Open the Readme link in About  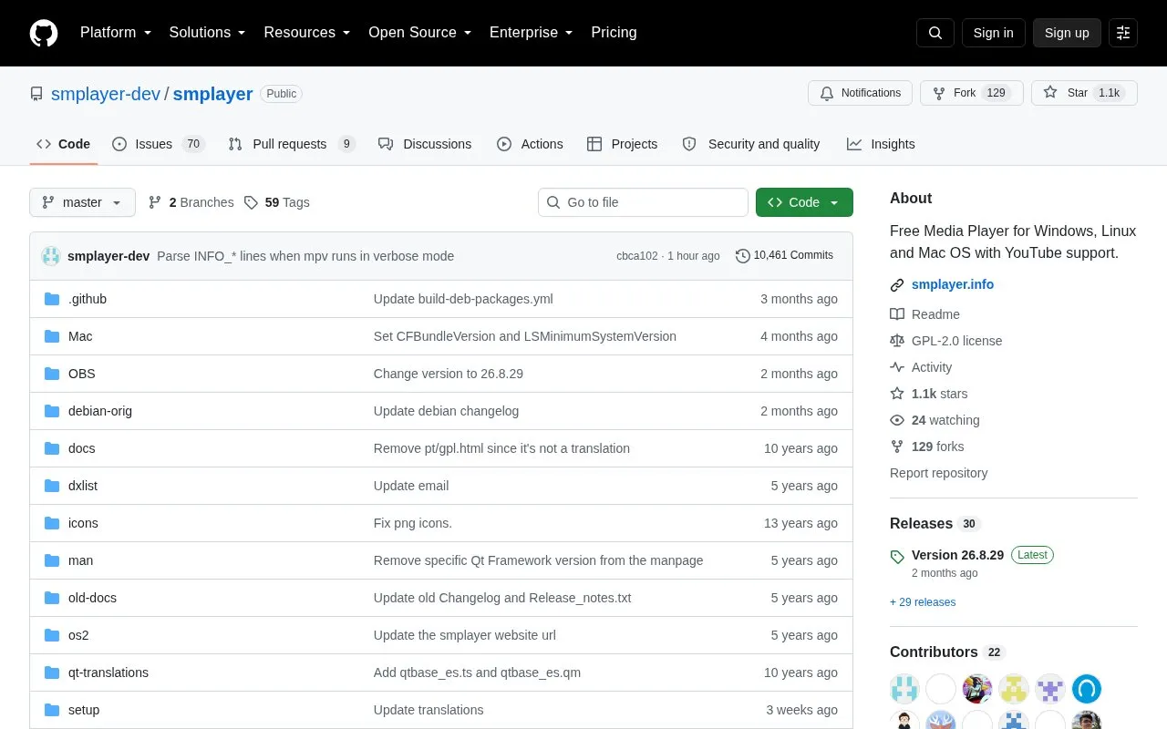click(x=925, y=314)
